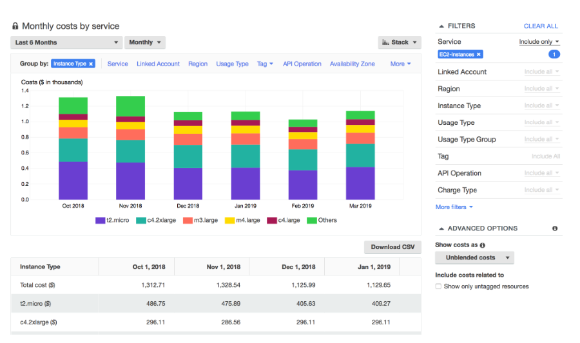Click the info icon next to Show costs as
Image resolution: width=580 pixels, height=343 pixels.
pos(483,245)
